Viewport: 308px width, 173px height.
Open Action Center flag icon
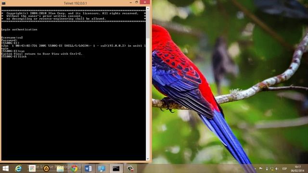click(261, 169)
